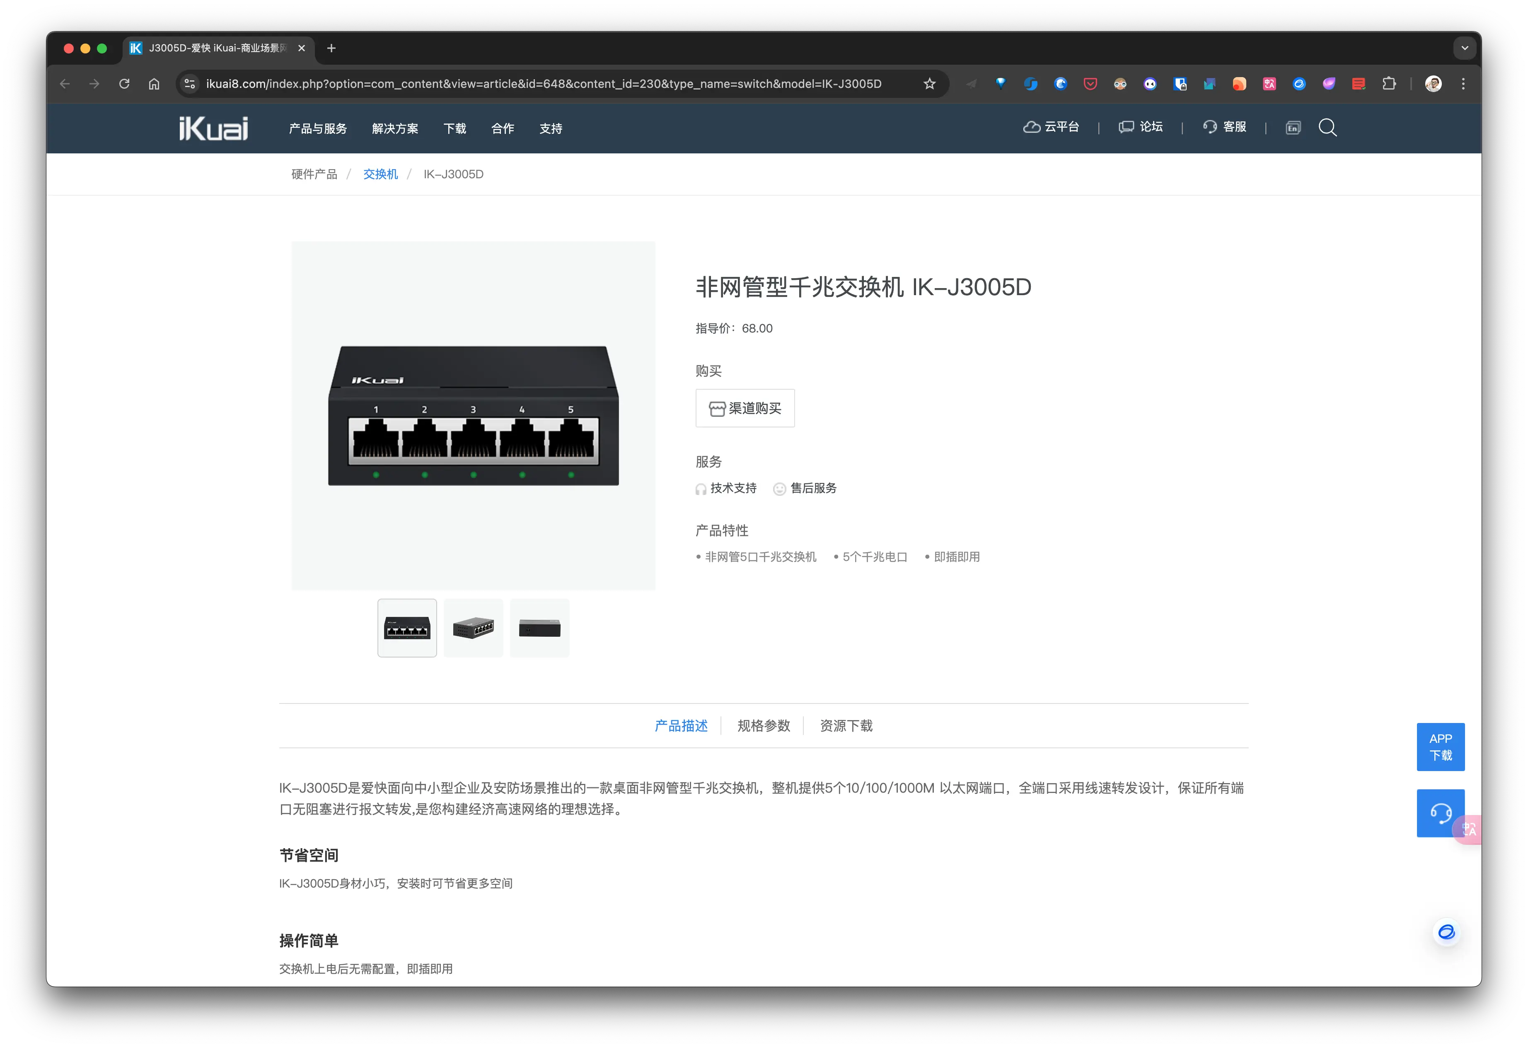This screenshot has height=1048, width=1528.
Task: Expand the browser tab search chevron
Action: [x=1464, y=48]
